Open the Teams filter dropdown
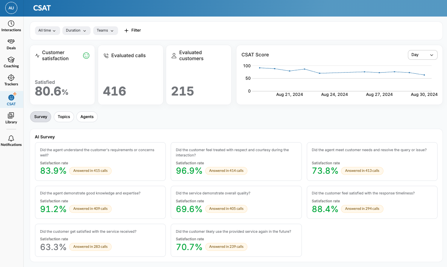This screenshot has width=447, height=267. (106, 30)
